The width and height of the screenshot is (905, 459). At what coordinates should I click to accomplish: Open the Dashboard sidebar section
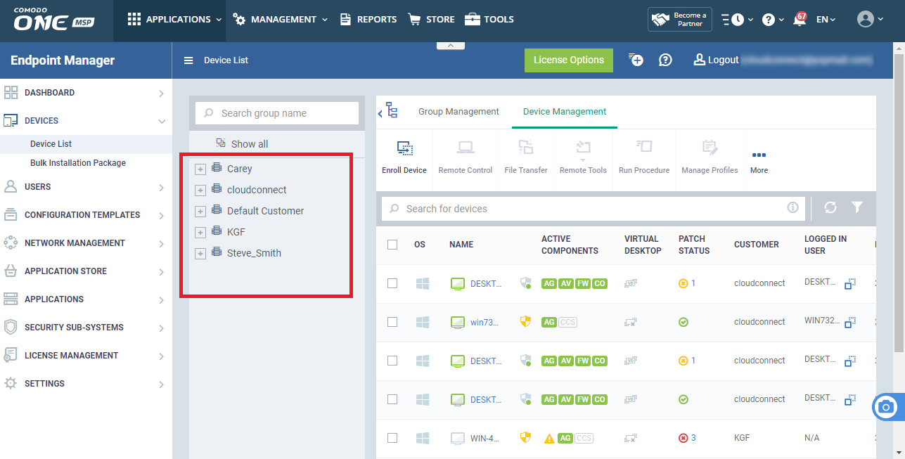pos(86,93)
